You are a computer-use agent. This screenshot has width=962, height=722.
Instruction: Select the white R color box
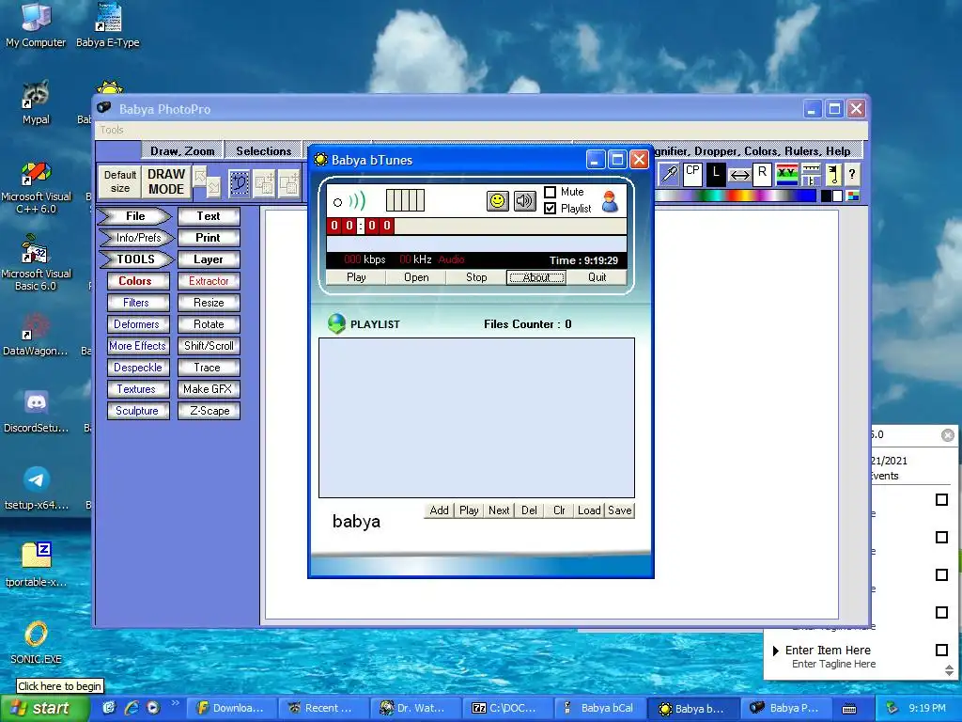pyautogui.click(x=762, y=175)
